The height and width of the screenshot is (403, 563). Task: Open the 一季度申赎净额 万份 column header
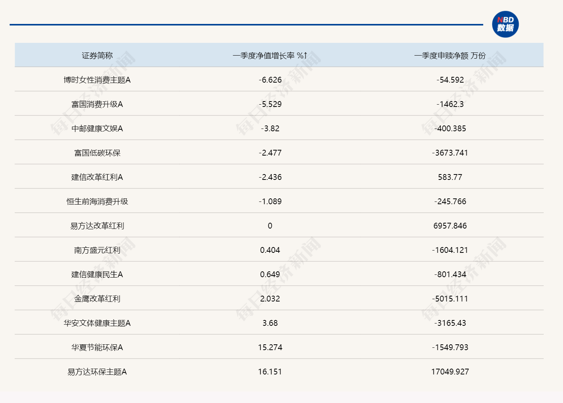tap(450, 55)
